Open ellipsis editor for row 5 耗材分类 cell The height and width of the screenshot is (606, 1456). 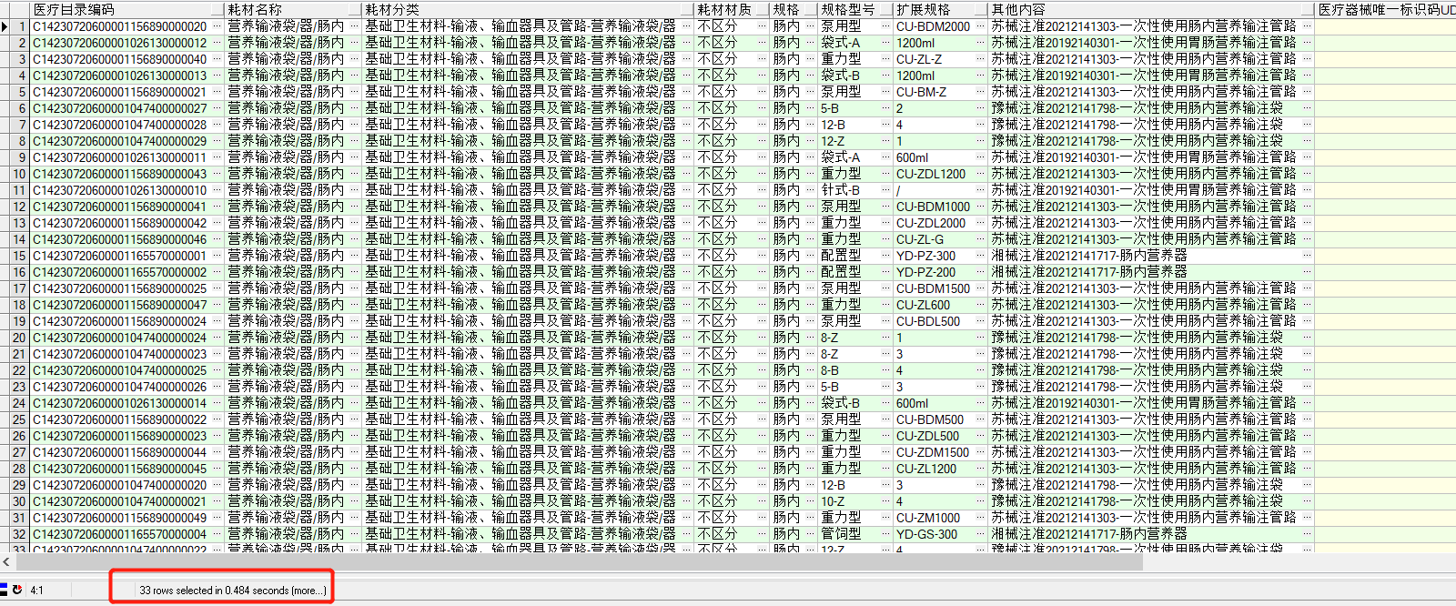(687, 92)
